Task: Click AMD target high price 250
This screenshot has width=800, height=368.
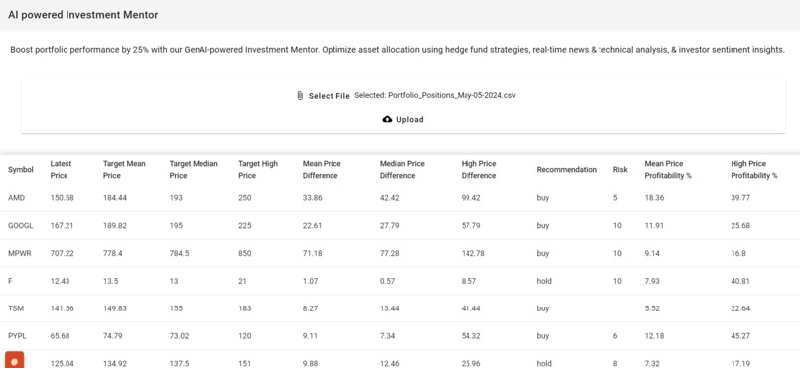Action: click(x=245, y=198)
